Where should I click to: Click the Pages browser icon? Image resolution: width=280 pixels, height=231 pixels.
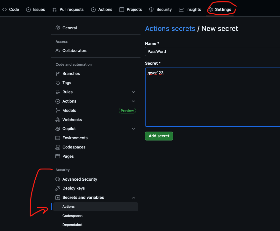point(58,156)
